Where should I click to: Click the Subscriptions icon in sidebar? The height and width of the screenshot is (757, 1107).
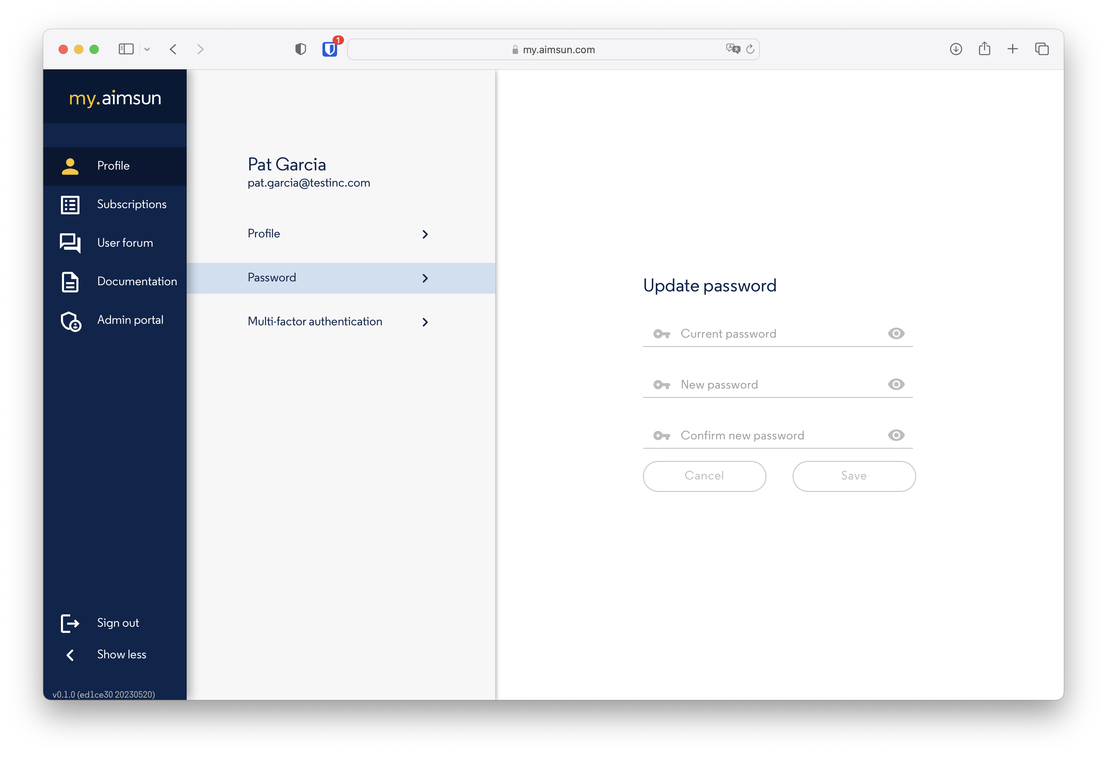coord(71,204)
